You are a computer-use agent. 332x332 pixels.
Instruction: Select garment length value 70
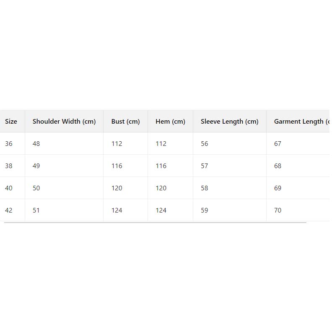(x=278, y=210)
